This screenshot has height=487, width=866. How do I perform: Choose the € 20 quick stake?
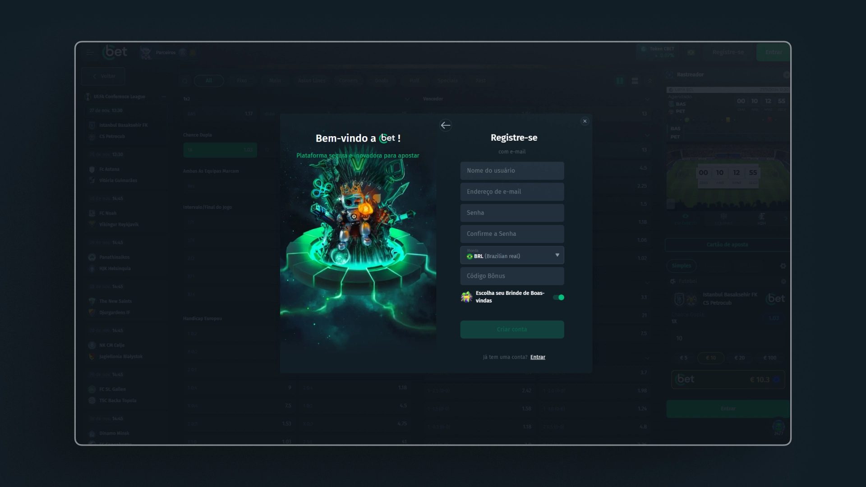click(740, 358)
